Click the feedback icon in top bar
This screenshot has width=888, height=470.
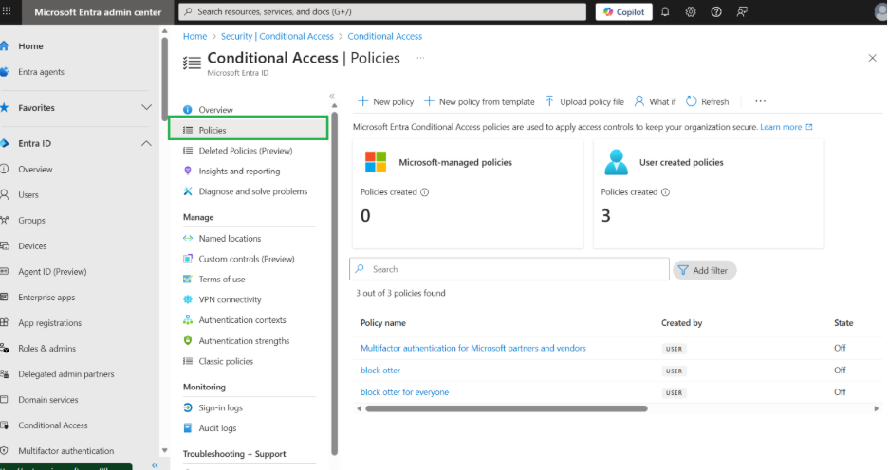742,12
